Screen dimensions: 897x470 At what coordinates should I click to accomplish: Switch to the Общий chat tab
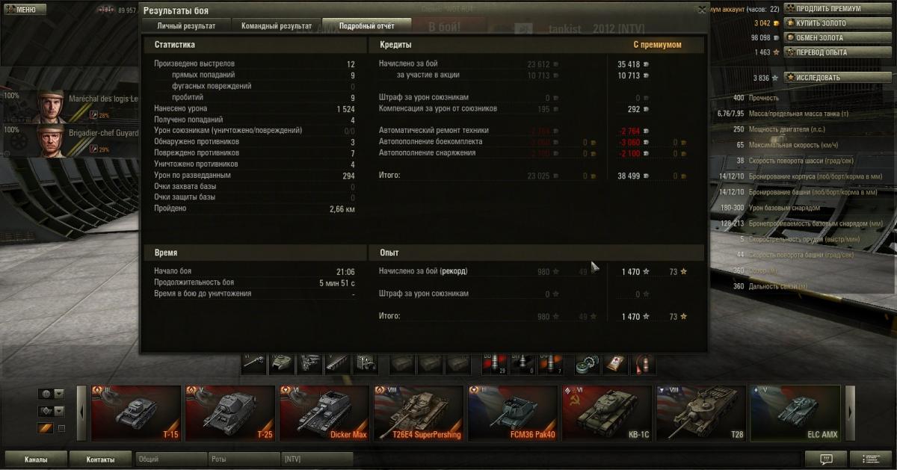(171, 459)
